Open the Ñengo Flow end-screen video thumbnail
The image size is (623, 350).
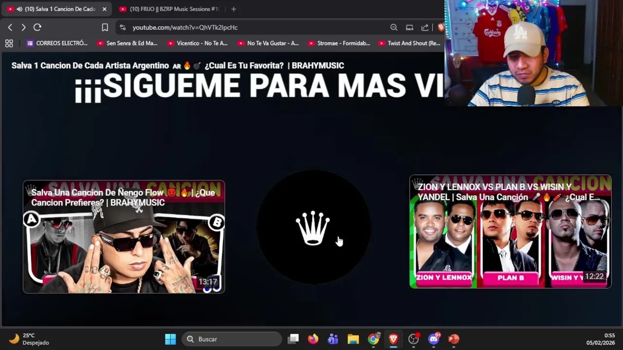coord(124,237)
